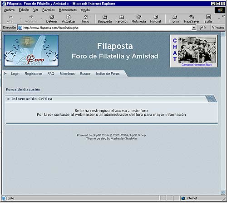Open the Favoritos toolbar panel

click(122, 19)
